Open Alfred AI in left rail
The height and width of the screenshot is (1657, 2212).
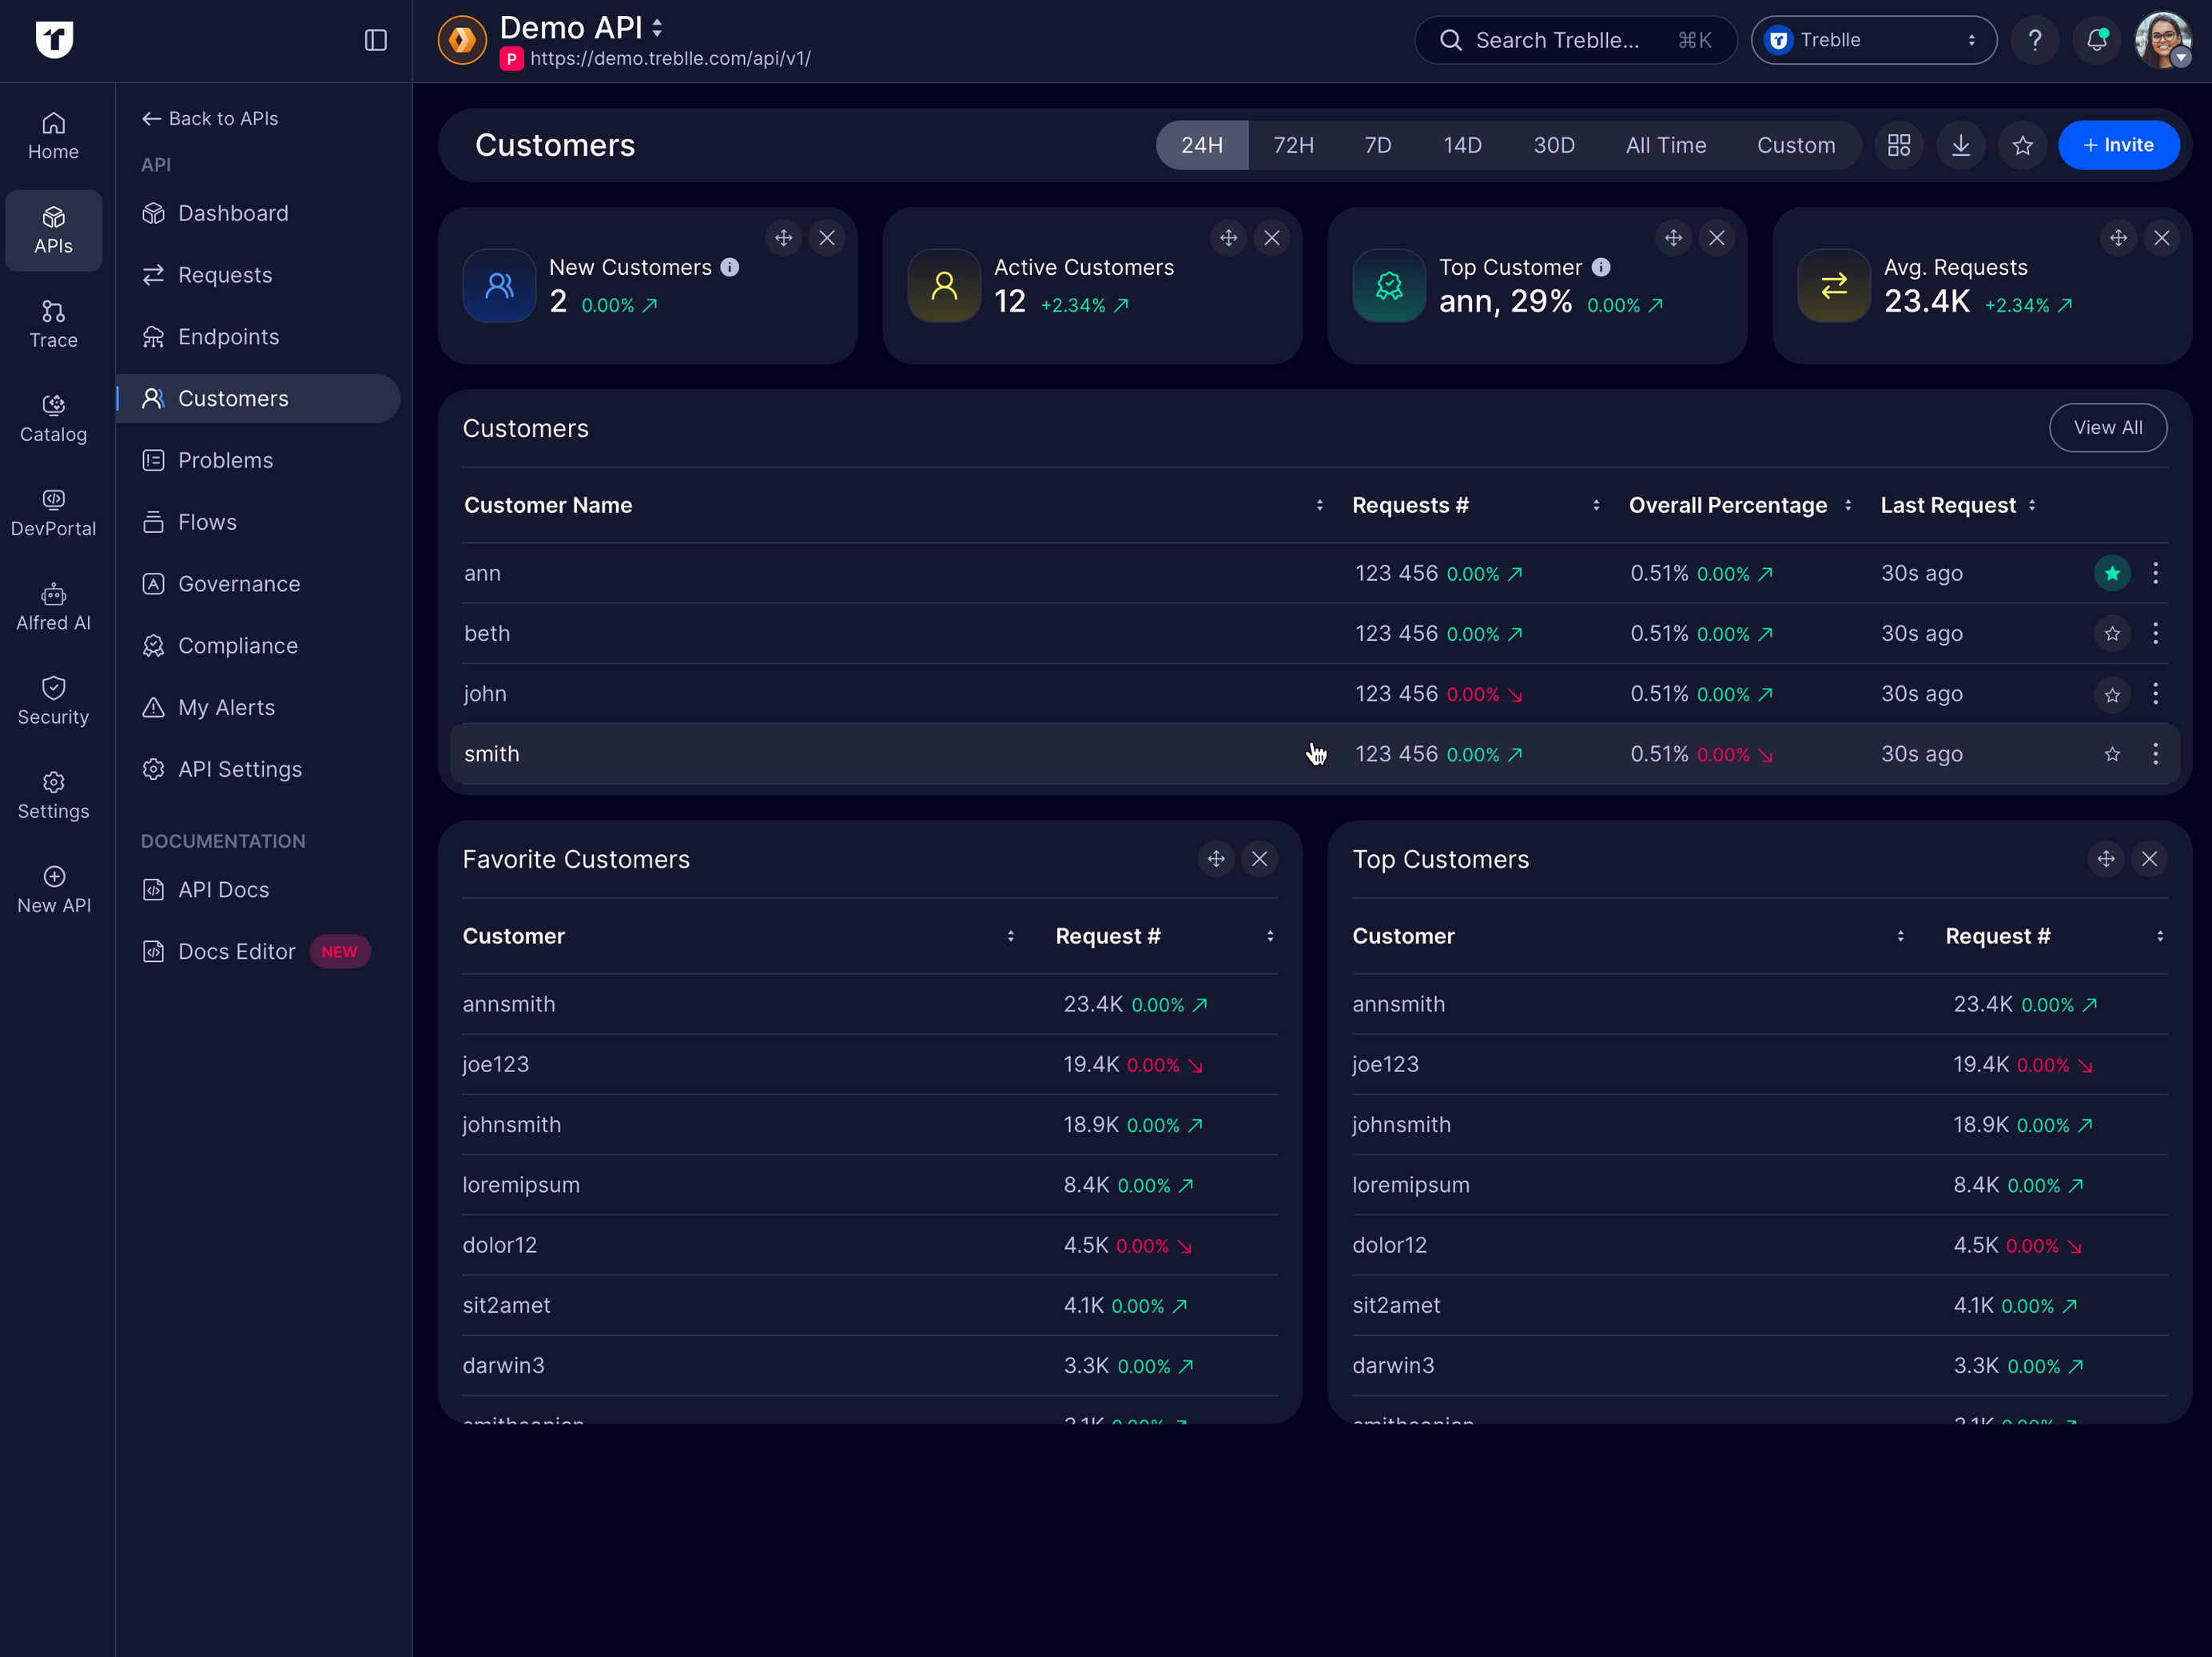(x=53, y=607)
